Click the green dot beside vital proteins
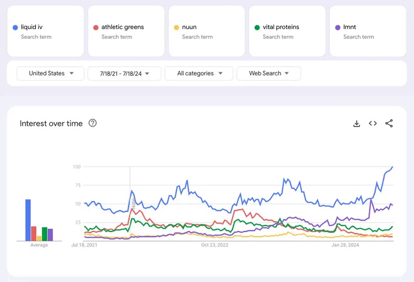This screenshot has height=282, width=414. 257,27
